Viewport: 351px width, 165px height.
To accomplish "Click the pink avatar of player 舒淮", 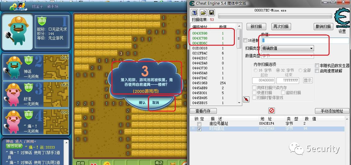I will pos(13,94).
